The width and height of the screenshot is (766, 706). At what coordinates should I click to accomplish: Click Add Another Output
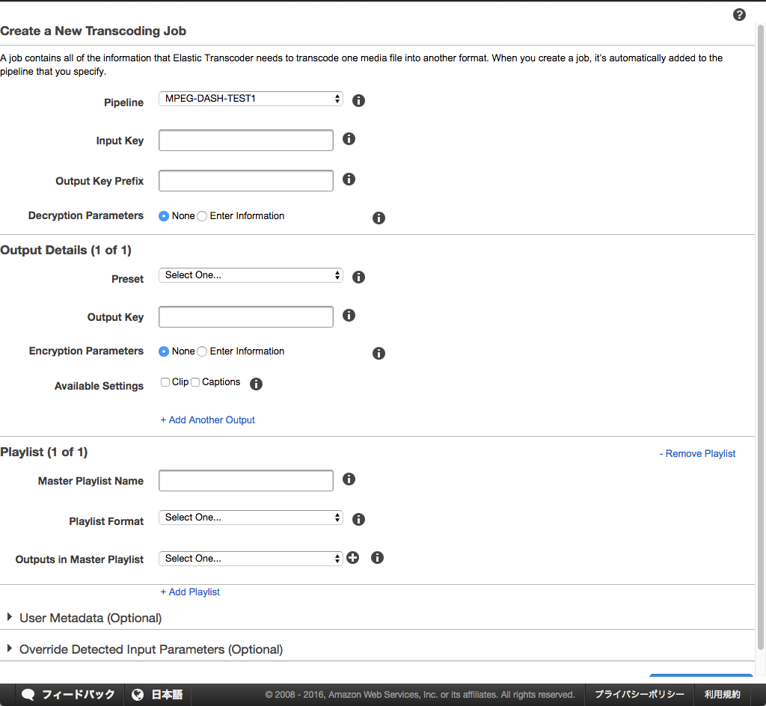click(207, 420)
